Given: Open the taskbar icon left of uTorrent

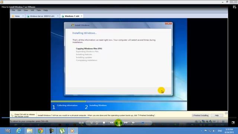Looking at the screenshot, I should 51,131.
